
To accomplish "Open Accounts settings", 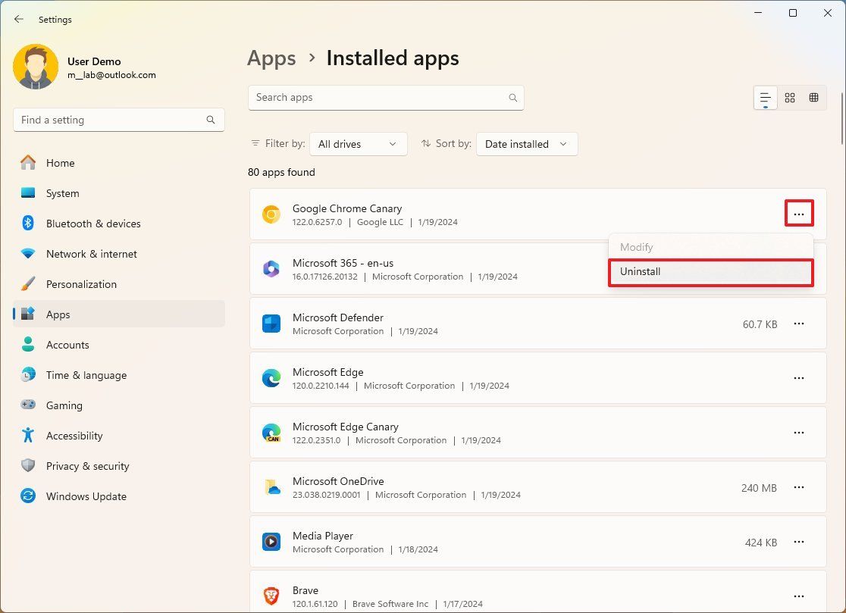I will pos(67,345).
